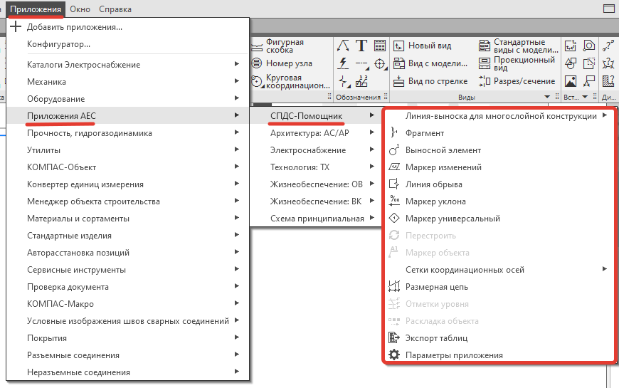Click Добавить приложения… entry
The width and height of the screenshot is (619, 388).
click(x=74, y=27)
